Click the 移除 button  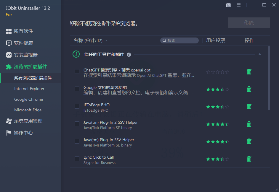pos(249,22)
